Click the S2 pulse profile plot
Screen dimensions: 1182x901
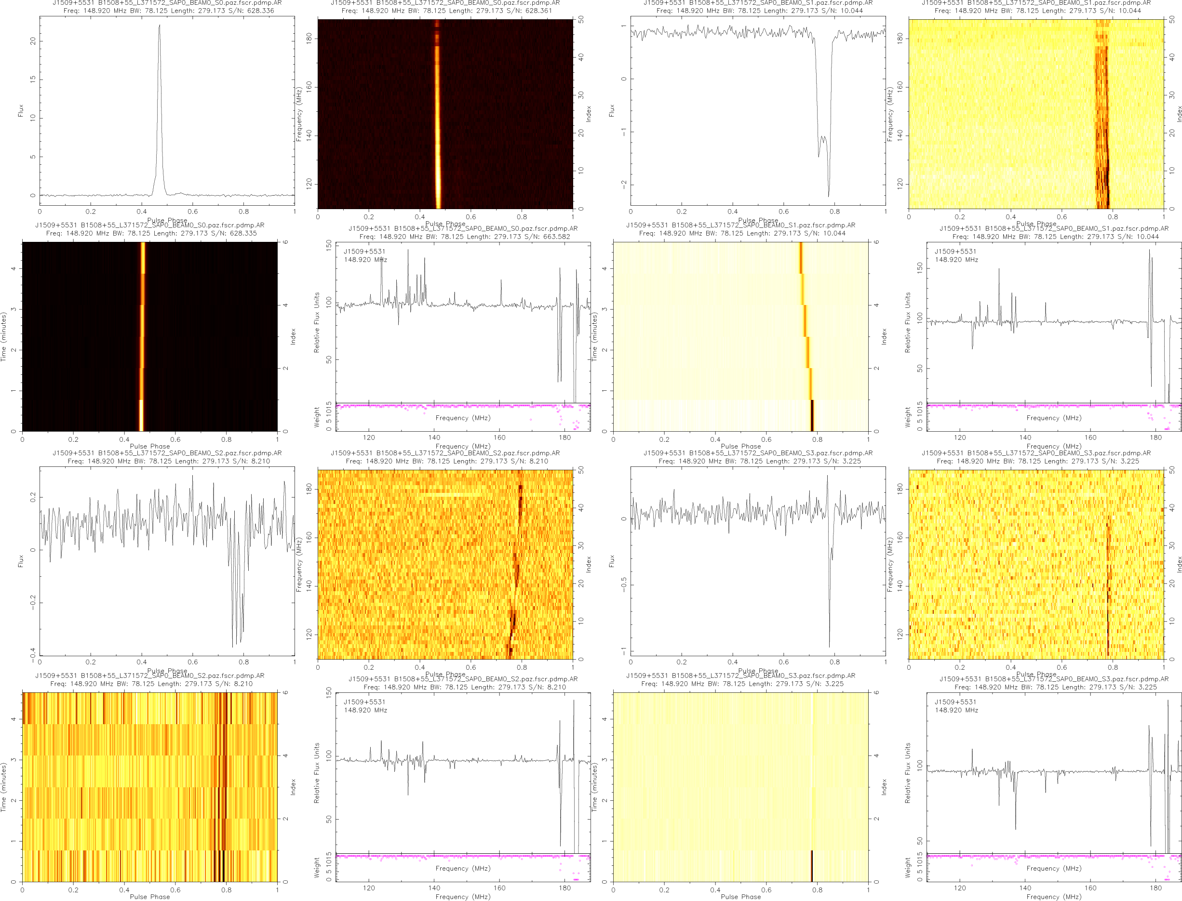167,560
